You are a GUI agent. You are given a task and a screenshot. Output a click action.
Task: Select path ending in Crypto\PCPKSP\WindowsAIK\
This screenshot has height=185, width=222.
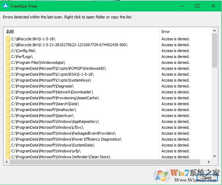pyautogui.click(x=59, y=68)
